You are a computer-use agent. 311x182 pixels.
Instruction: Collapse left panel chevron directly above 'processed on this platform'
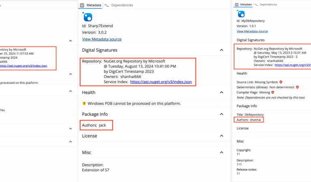[x=70, y=74]
